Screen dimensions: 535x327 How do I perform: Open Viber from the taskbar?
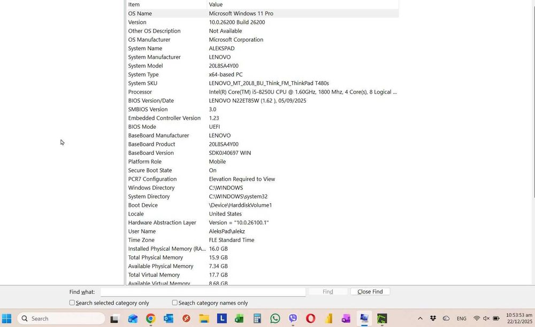click(x=293, y=318)
